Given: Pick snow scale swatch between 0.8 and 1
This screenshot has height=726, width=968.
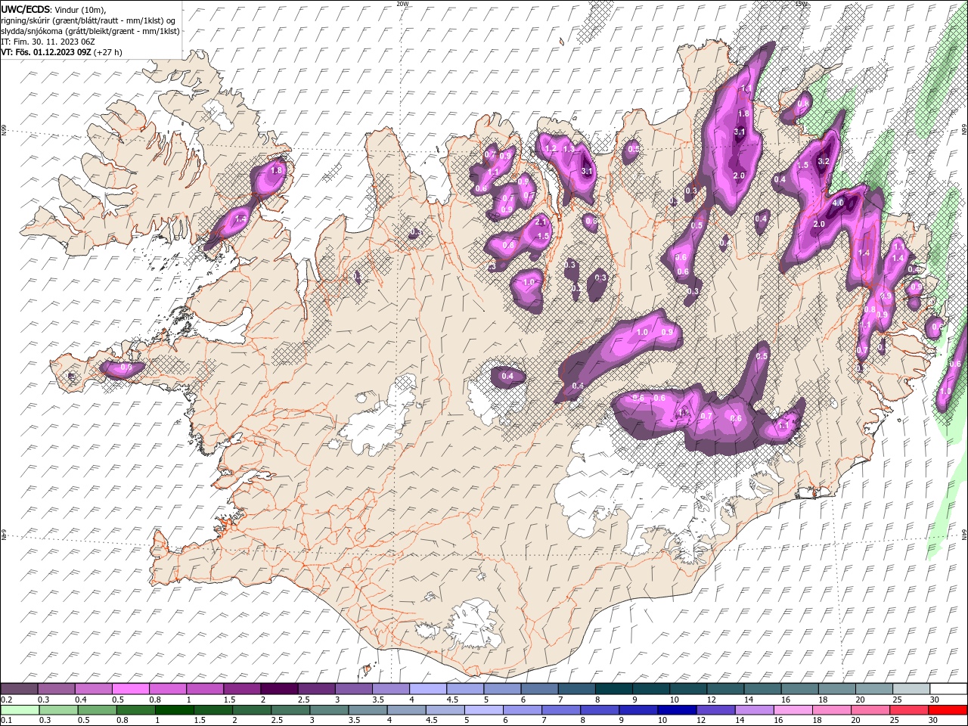Looking at the screenshot, I should (x=168, y=689).
